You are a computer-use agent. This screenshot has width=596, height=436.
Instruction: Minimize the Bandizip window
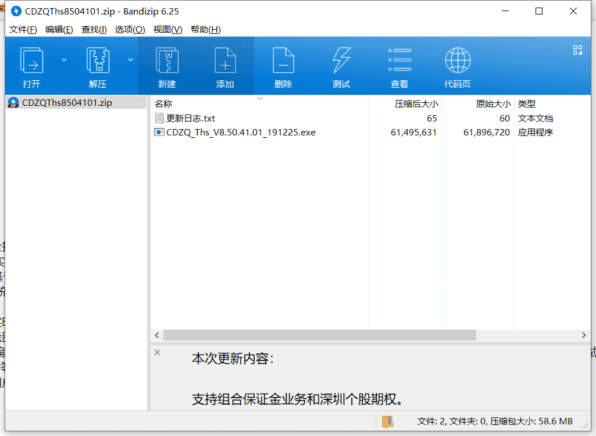pos(505,12)
